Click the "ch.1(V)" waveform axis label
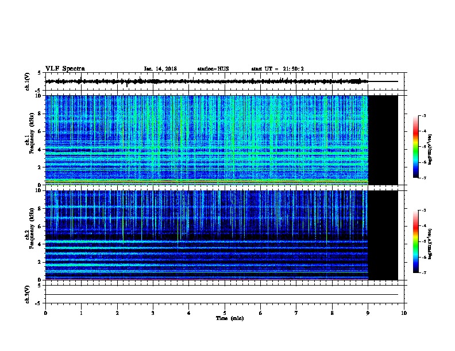Screen dimensions: 455x351 click(28, 81)
